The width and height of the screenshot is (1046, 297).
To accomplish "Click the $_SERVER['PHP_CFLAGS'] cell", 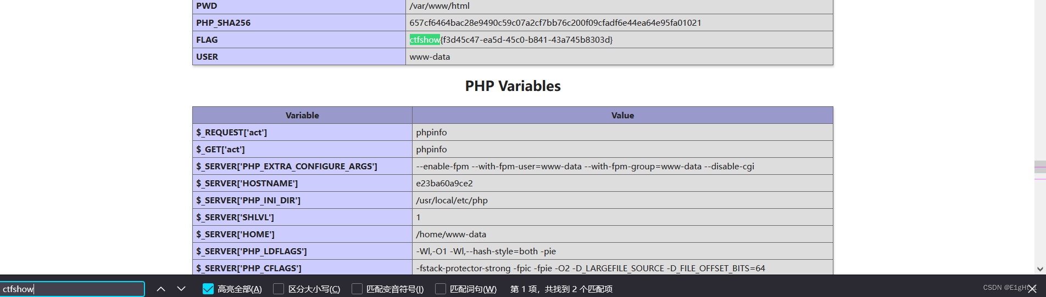I will tap(302, 268).
